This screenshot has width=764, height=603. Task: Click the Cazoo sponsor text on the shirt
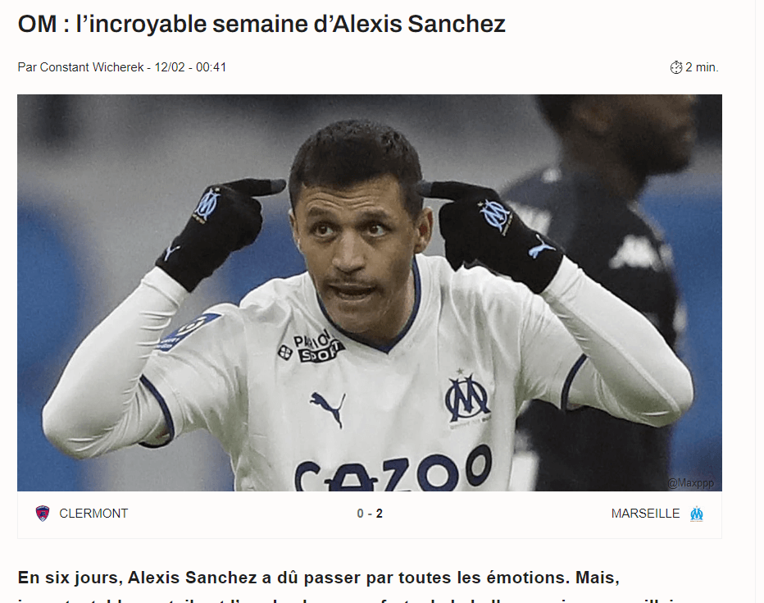tap(393, 468)
